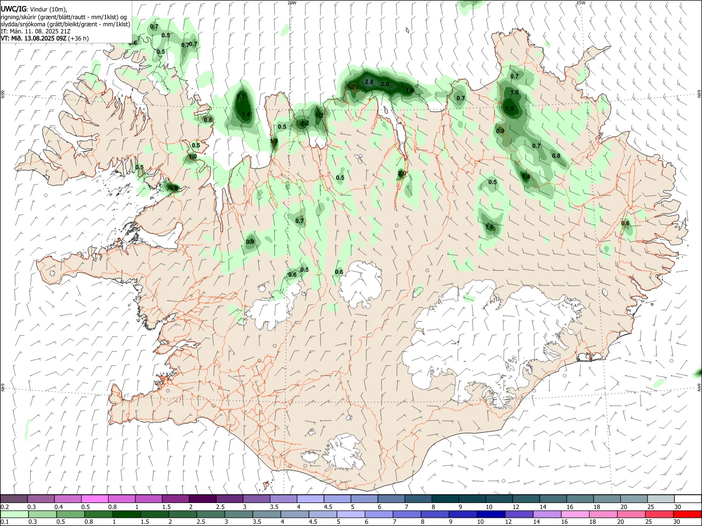Click the green 0.8–1 rain legend swatch
The image size is (702, 526).
[x=98, y=514]
